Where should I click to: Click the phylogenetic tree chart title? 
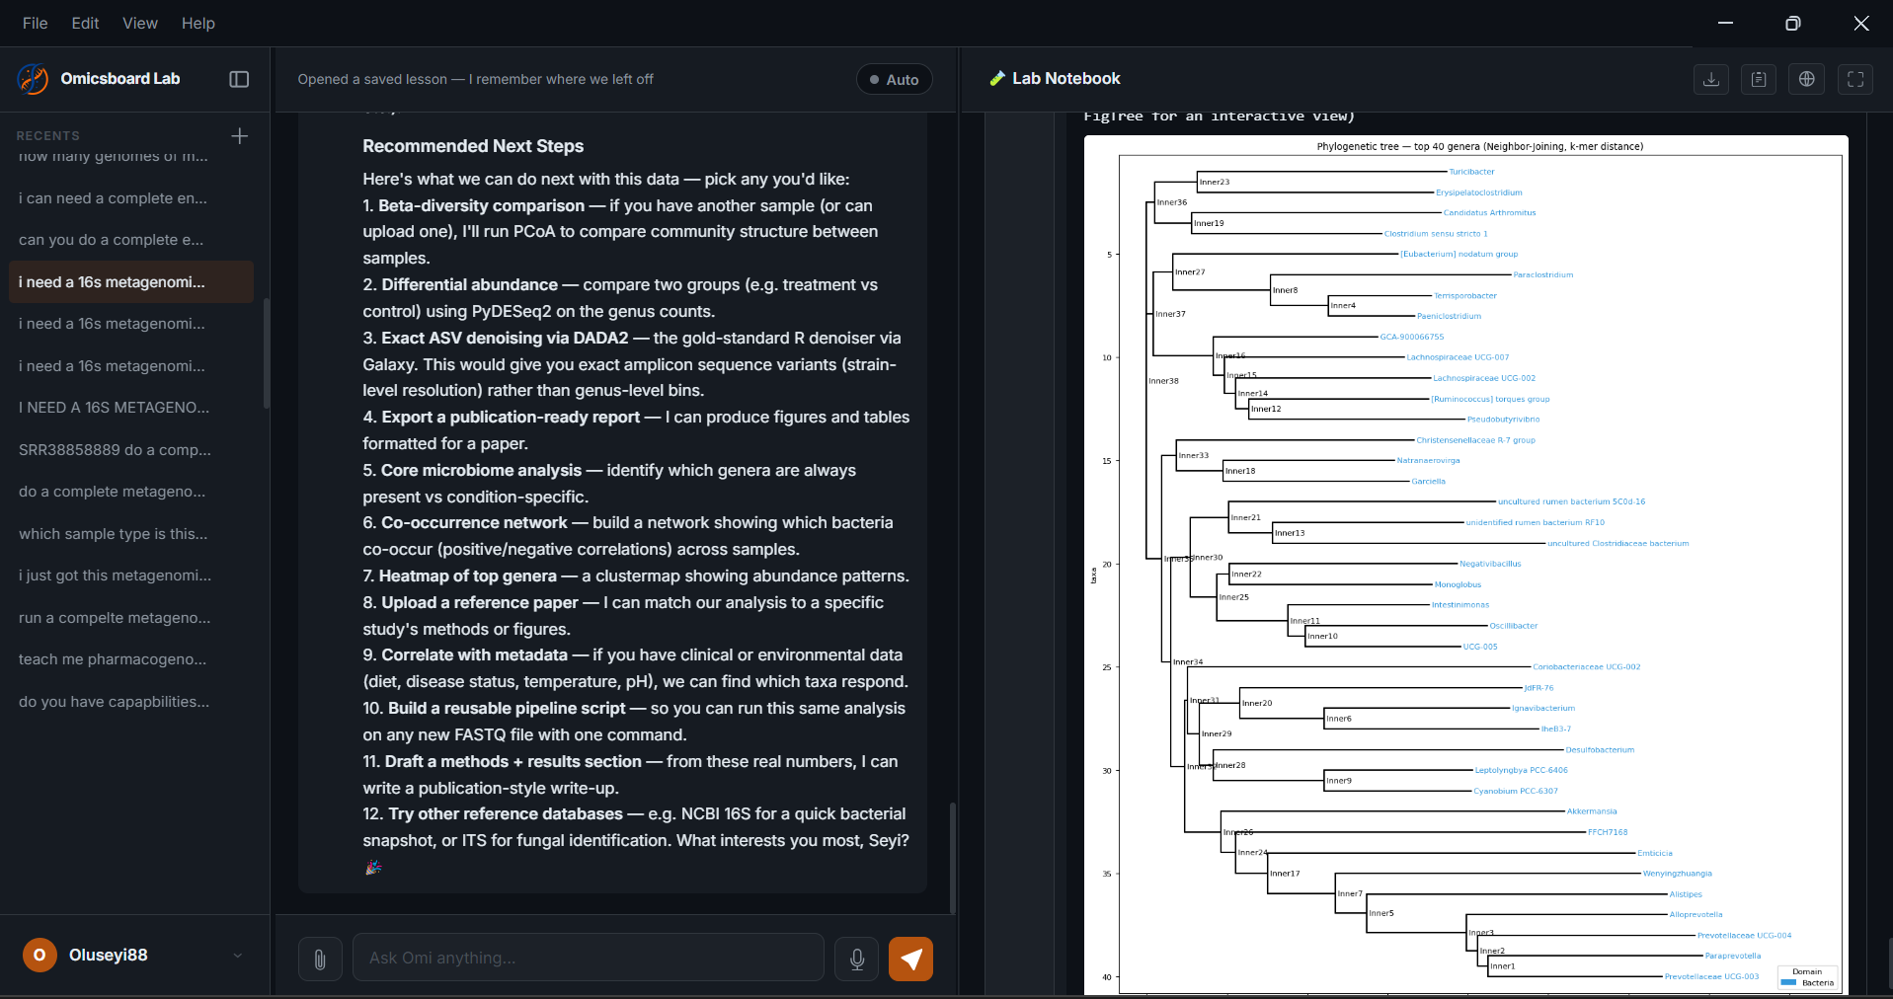1480,146
